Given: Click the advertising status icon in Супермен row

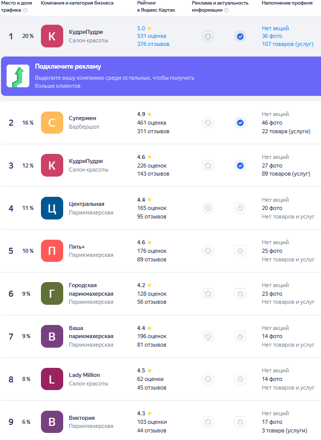Looking at the screenshot, I should 208,123.
